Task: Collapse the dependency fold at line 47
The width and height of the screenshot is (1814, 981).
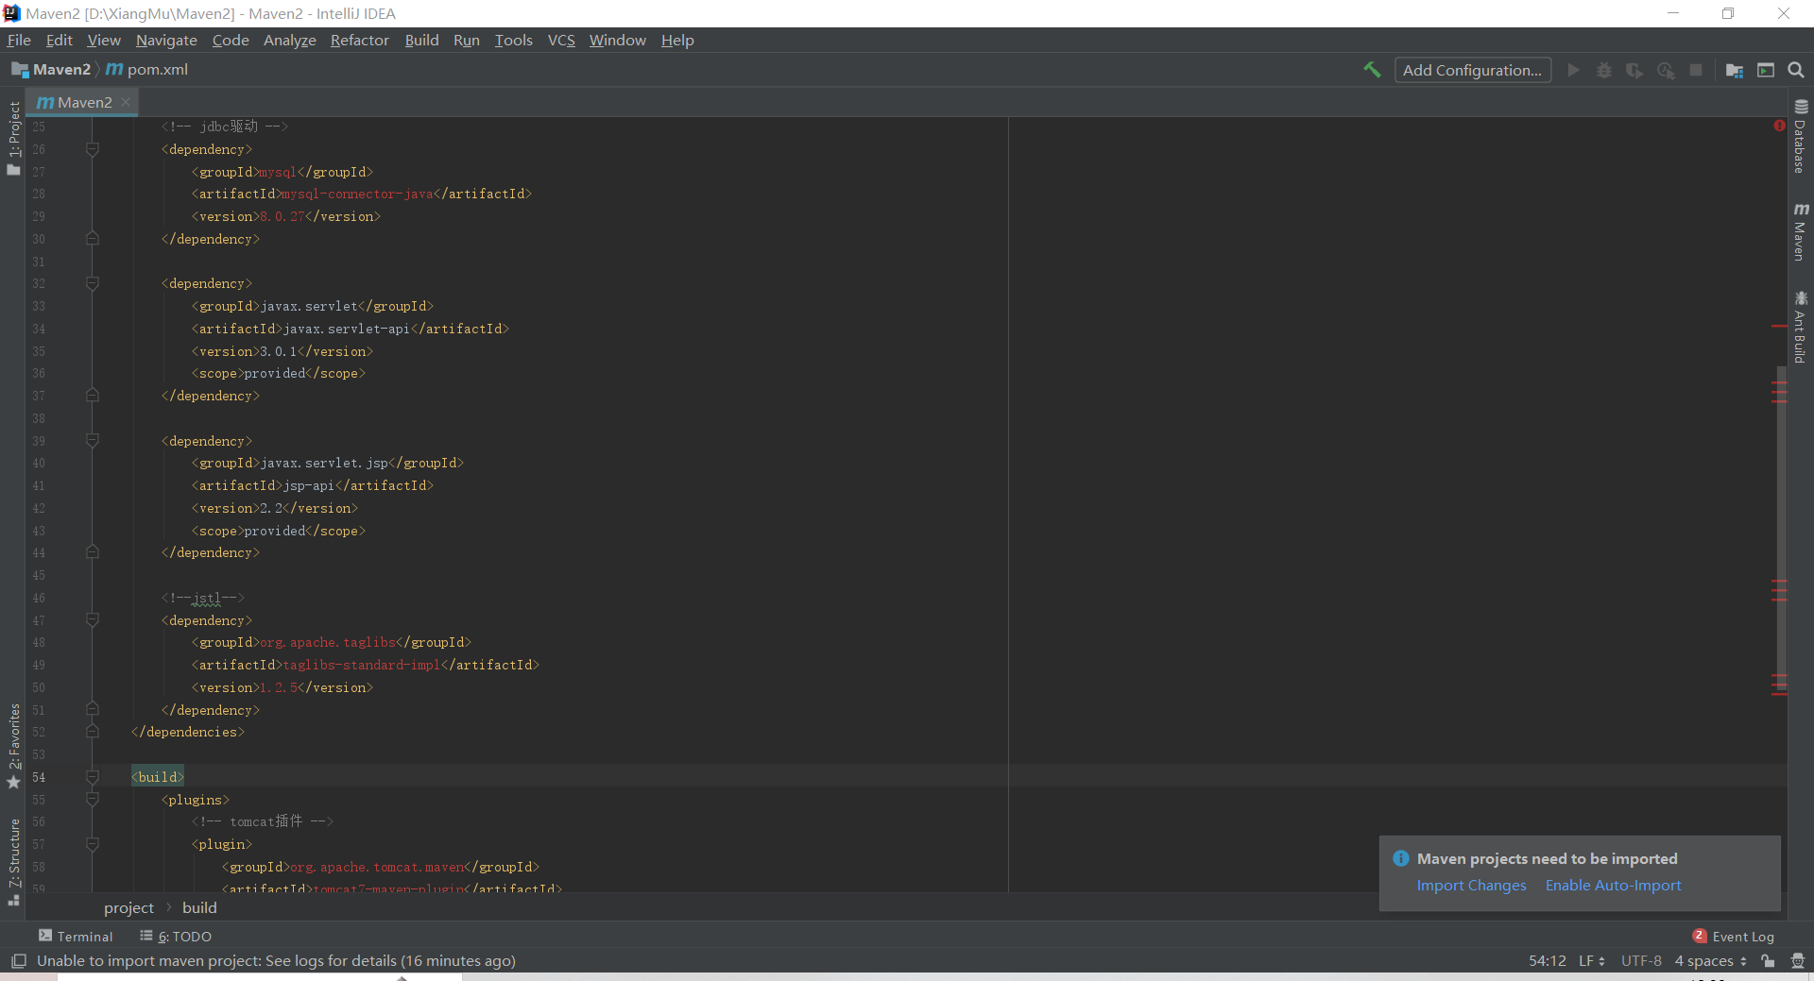Action: [x=93, y=620]
